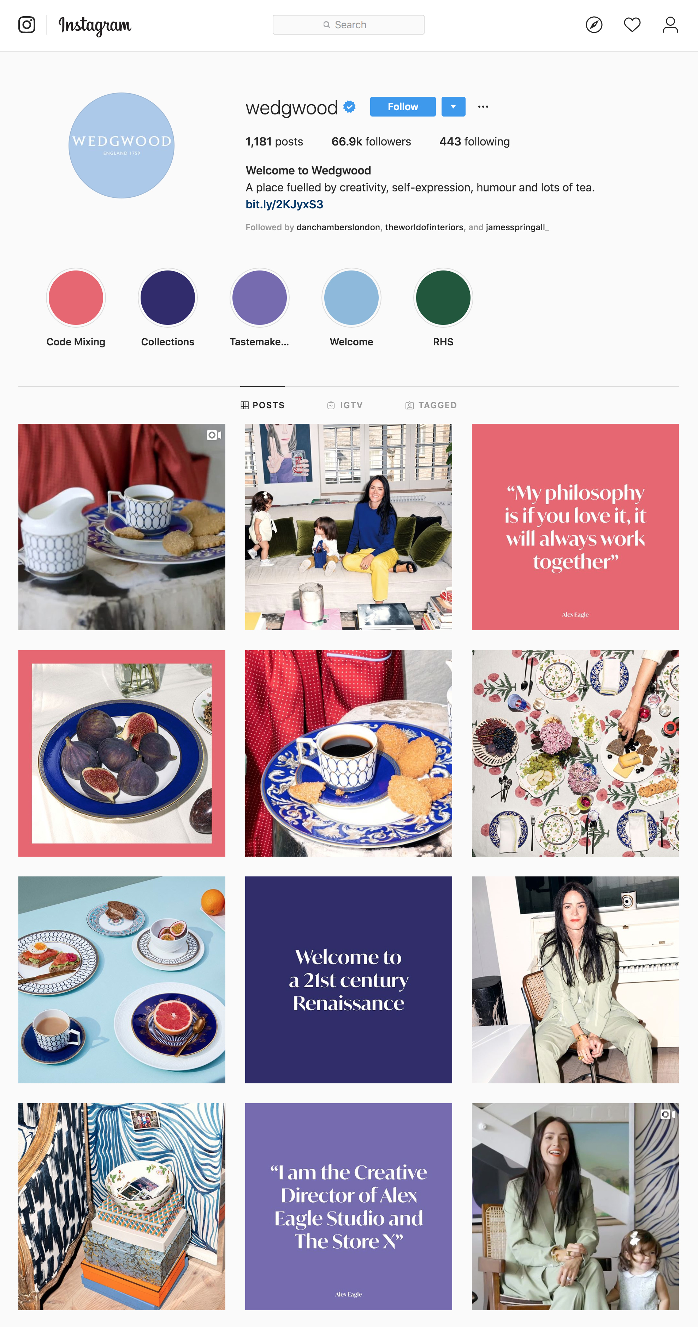Click the video icon on teacup post

(214, 435)
